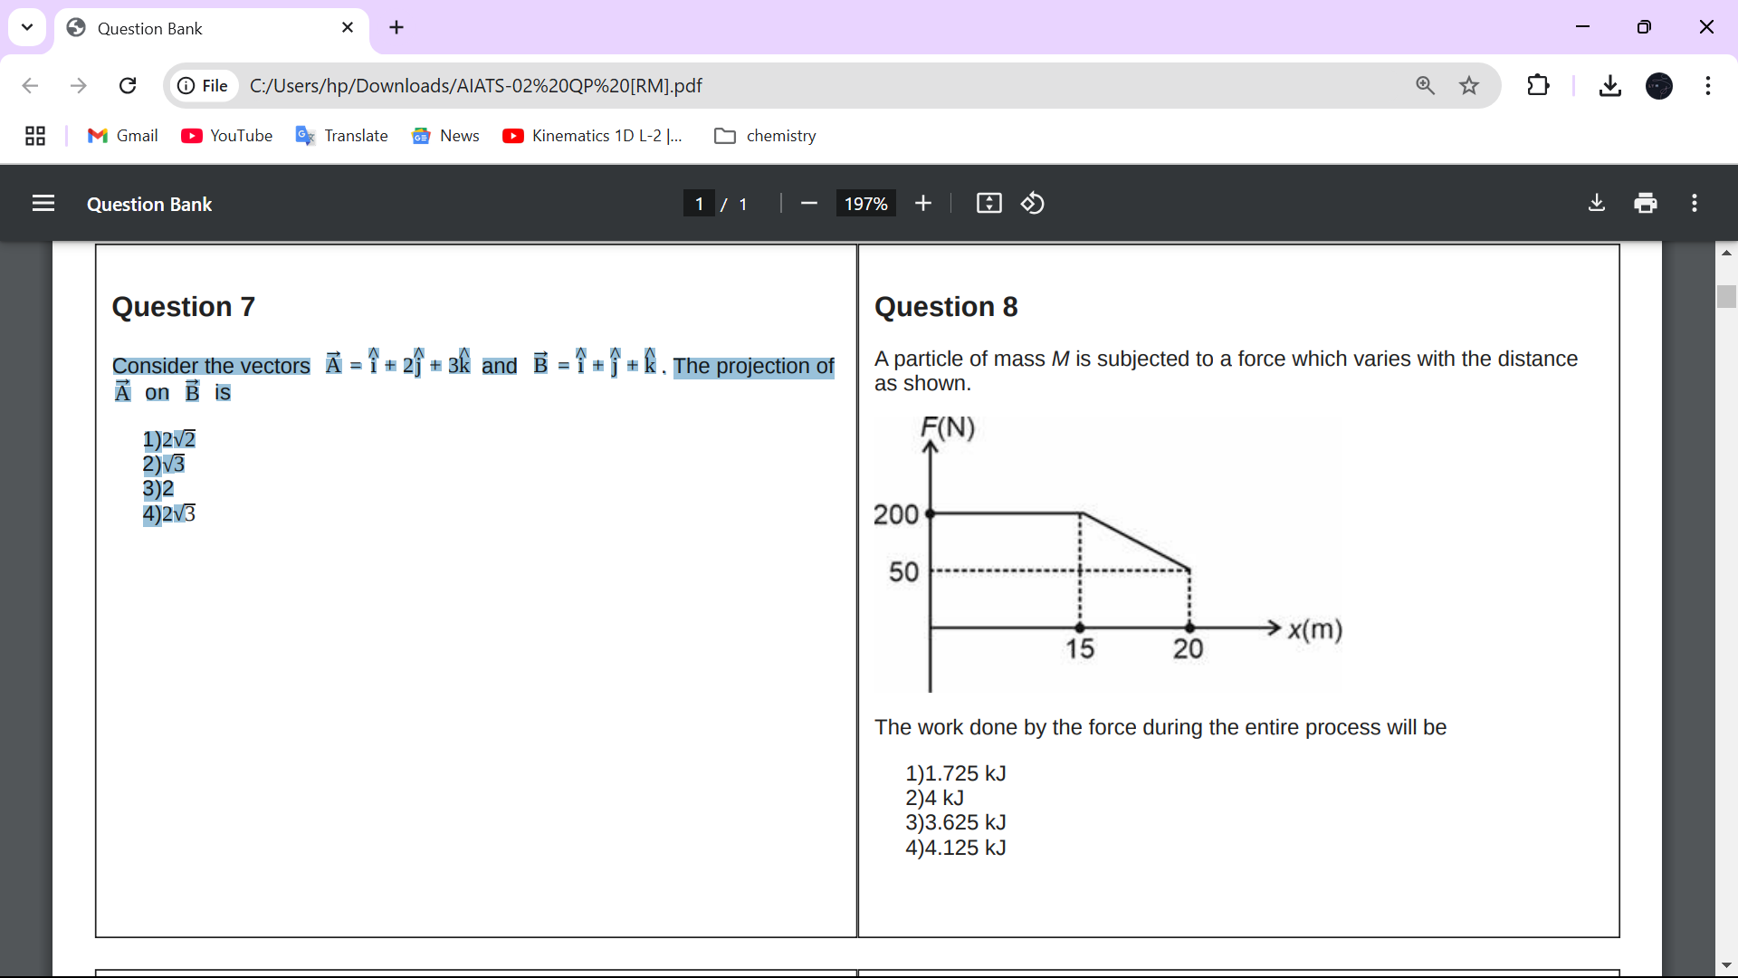Image resolution: width=1738 pixels, height=978 pixels.
Task: Click answer option 2)4 kJ
Action: [935, 798]
